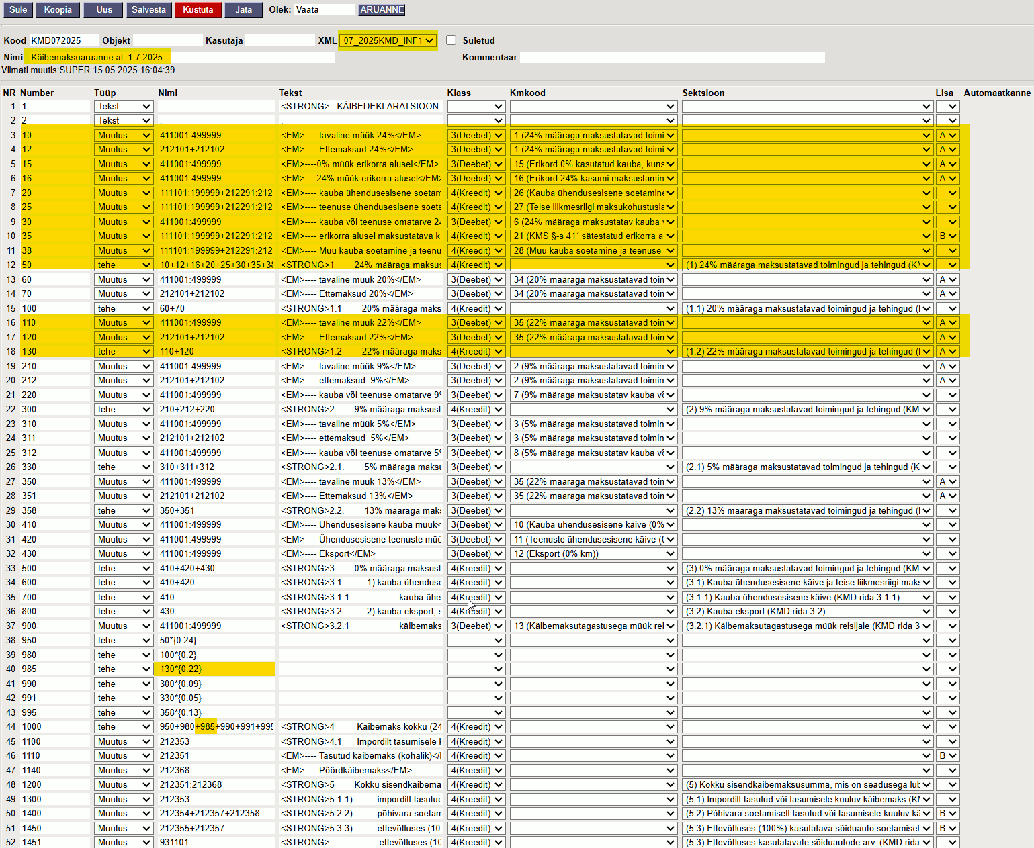Click the Nimi field Käibemaksuaruanne al. 1.7.2025
This screenshot has height=848, width=1034.
[180, 57]
